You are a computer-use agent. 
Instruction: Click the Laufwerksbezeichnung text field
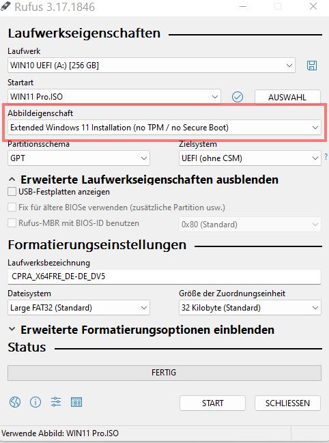click(164, 276)
